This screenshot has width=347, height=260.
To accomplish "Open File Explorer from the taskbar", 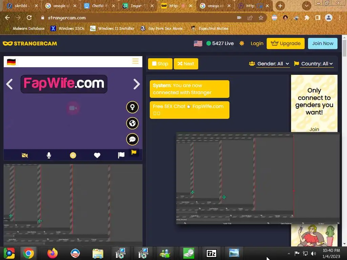I will 98,253.
